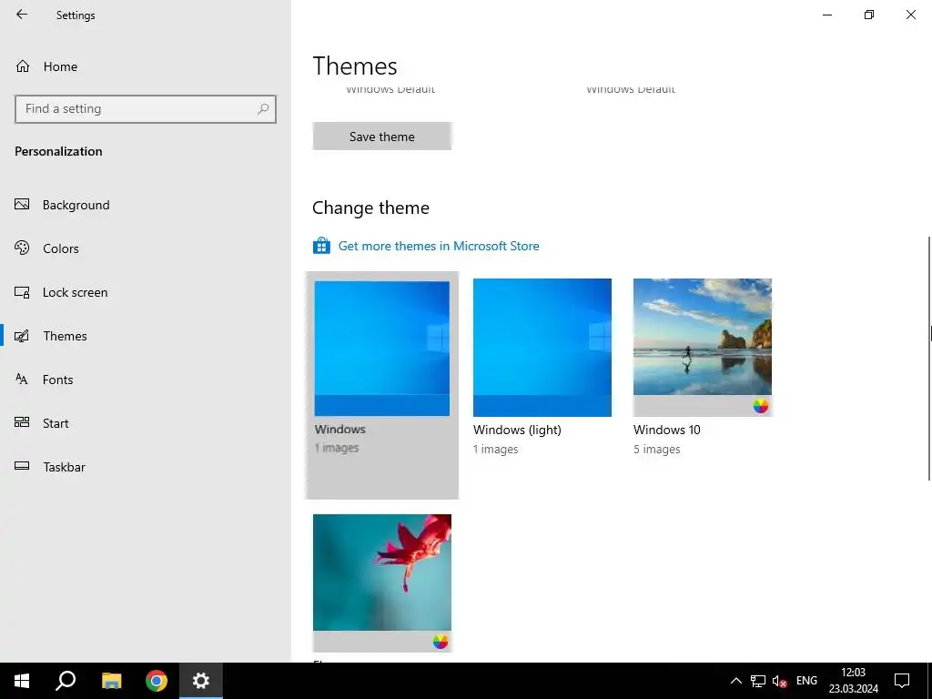Open File Explorer from taskbar

[111, 681]
